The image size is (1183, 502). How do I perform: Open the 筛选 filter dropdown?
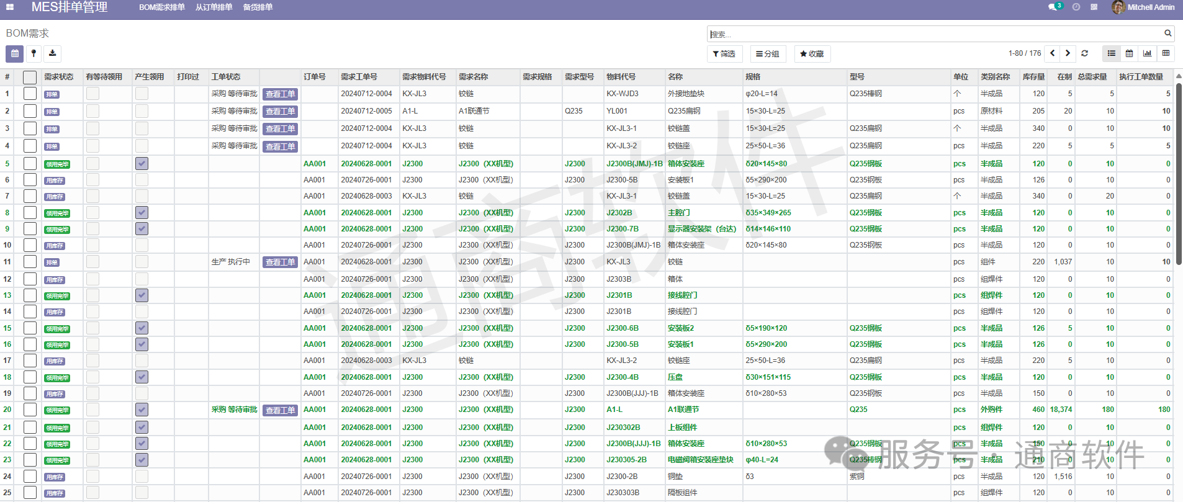coord(724,54)
